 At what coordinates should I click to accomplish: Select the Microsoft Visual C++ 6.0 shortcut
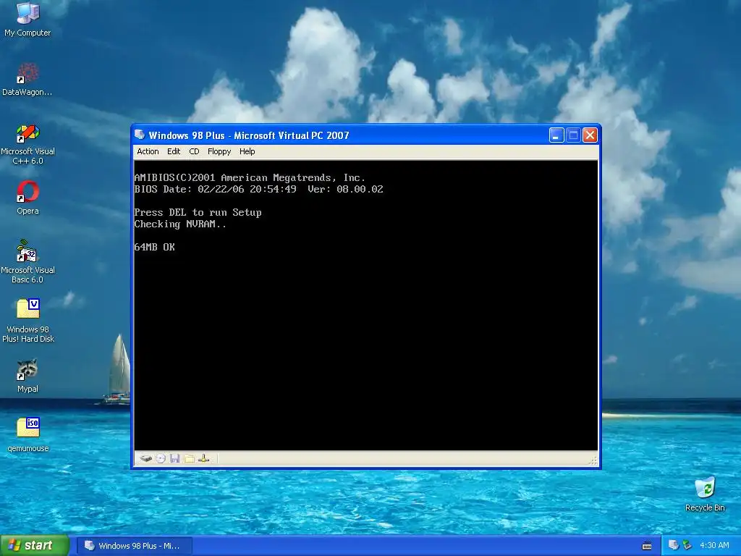27,144
